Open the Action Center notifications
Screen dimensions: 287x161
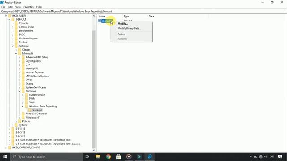coord(280,157)
